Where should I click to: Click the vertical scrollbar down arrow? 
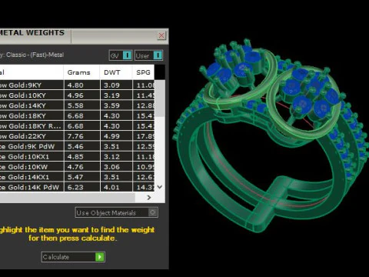click(x=160, y=187)
